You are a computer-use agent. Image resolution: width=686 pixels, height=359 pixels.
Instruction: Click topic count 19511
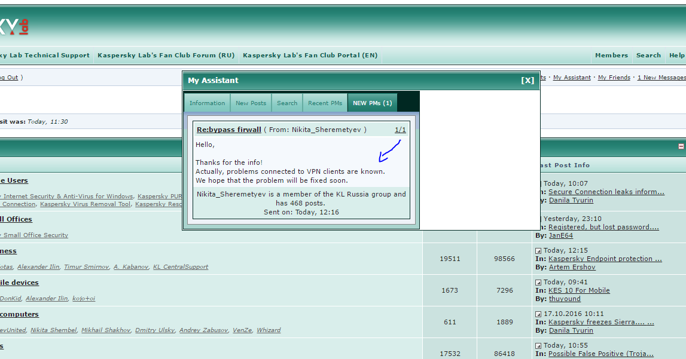click(x=450, y=259)
